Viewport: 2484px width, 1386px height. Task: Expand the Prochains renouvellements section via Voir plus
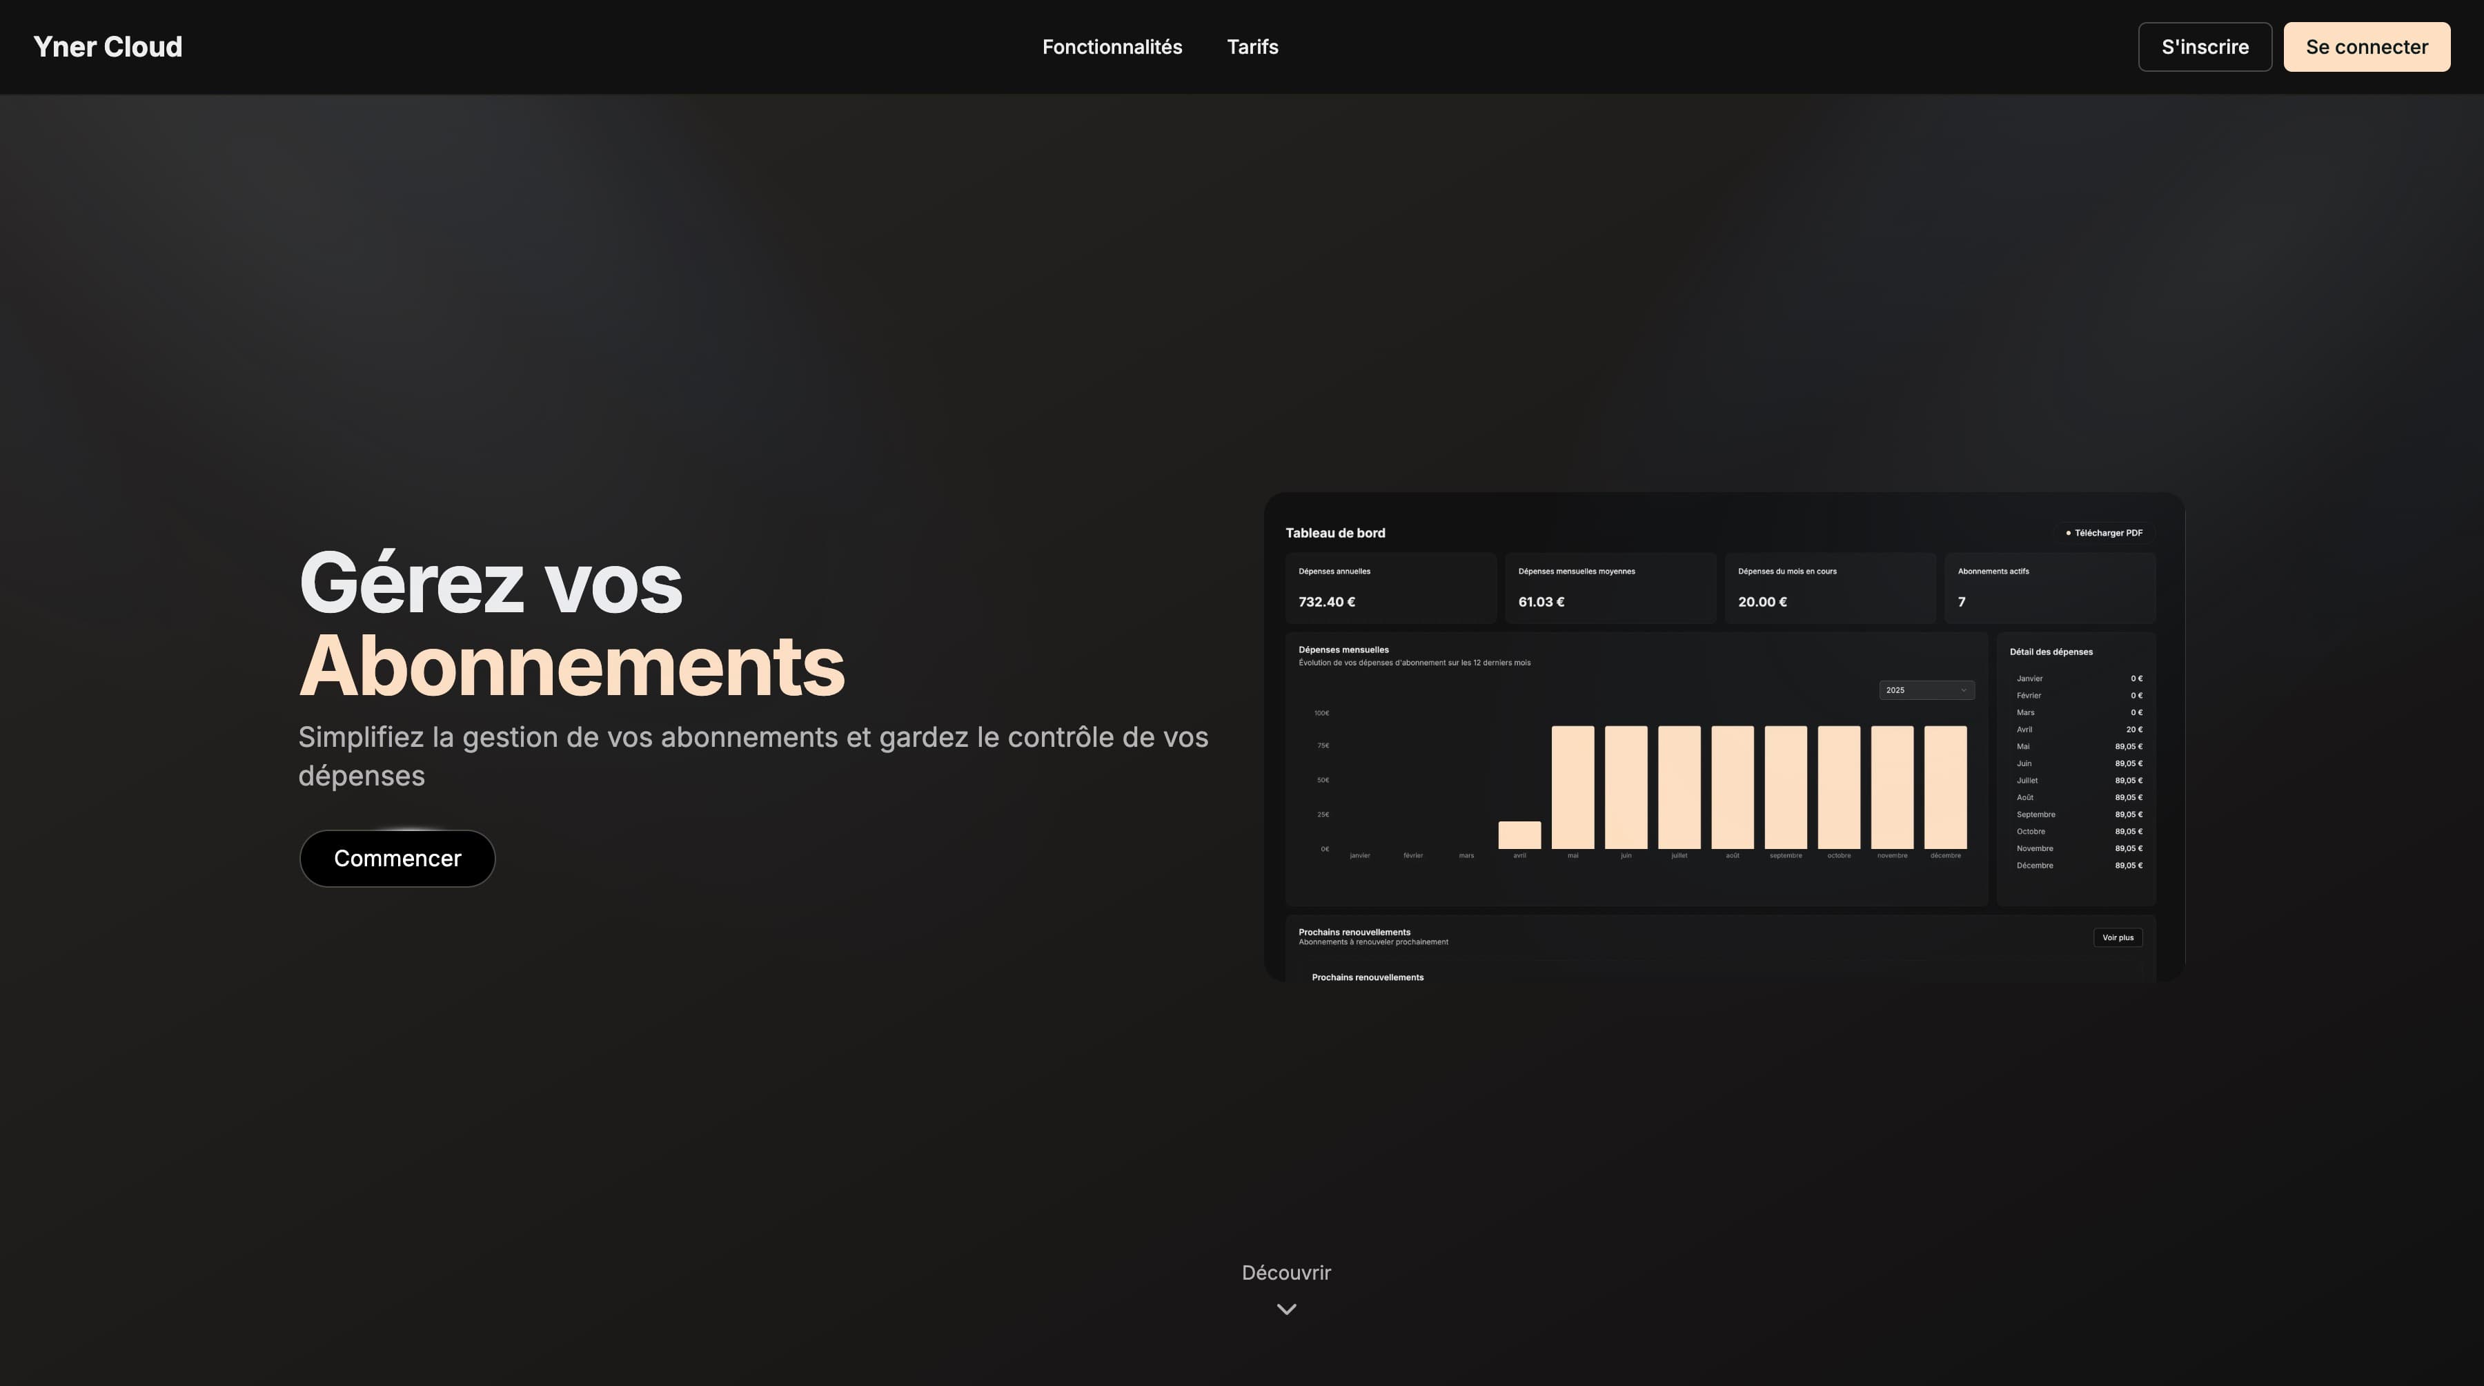2118,937
